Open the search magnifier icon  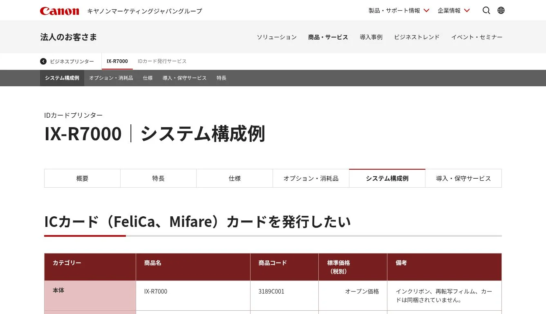(486, 11)
